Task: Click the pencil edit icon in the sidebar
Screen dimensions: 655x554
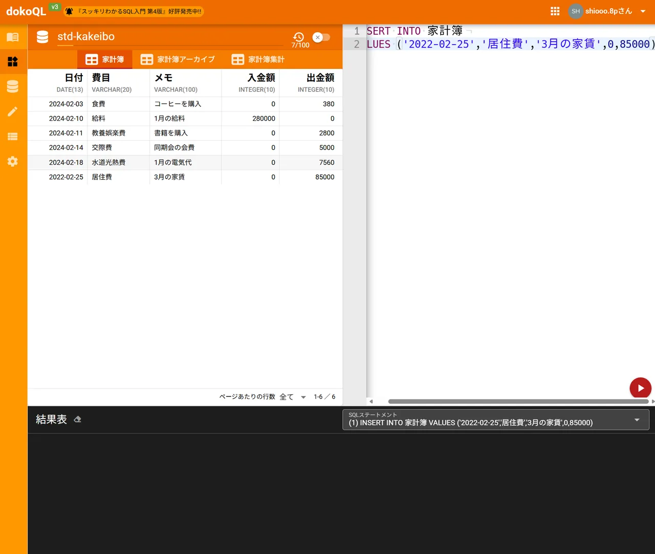Action: pyautogui.click(x=13, y=112)
